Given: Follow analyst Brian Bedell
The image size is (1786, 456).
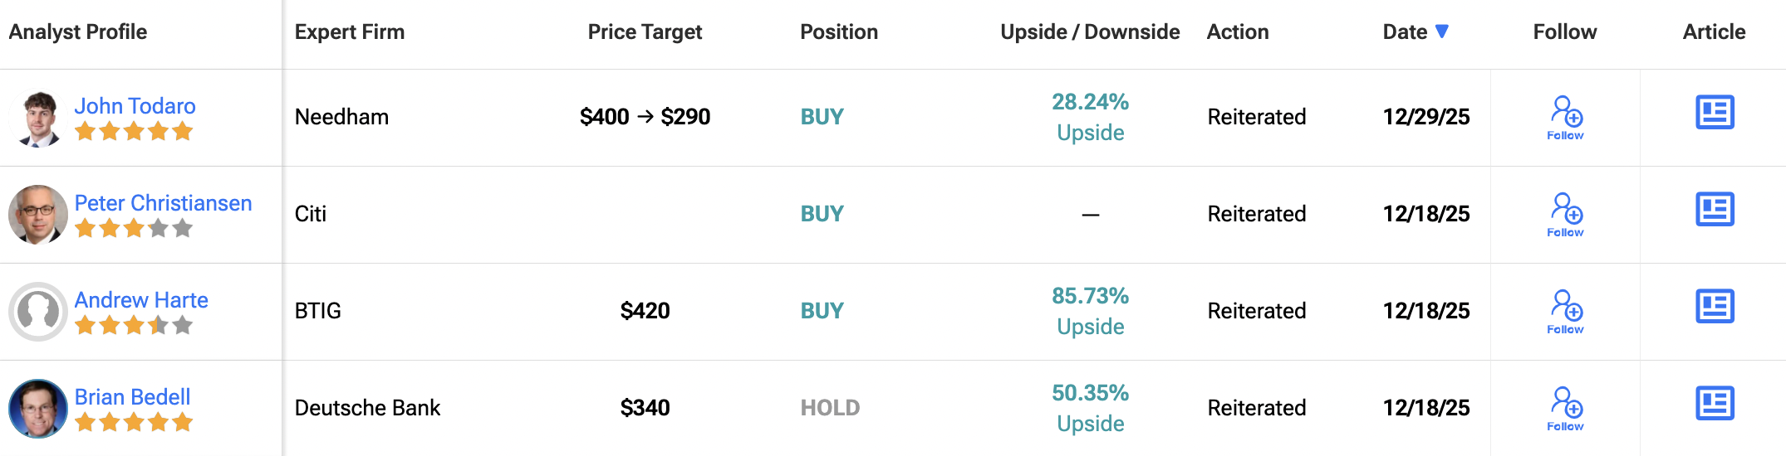Looking at the screenshot, I should 1565,408.
